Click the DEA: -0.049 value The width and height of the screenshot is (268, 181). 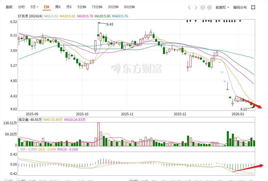pyautogui.click(x=47, y=149)
